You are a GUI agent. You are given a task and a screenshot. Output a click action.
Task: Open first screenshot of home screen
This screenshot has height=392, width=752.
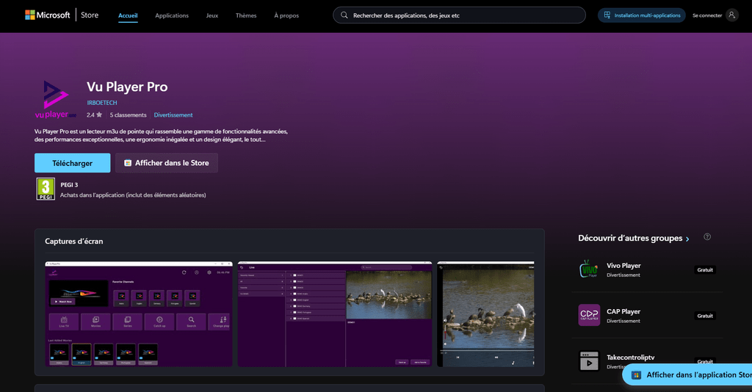139,314
